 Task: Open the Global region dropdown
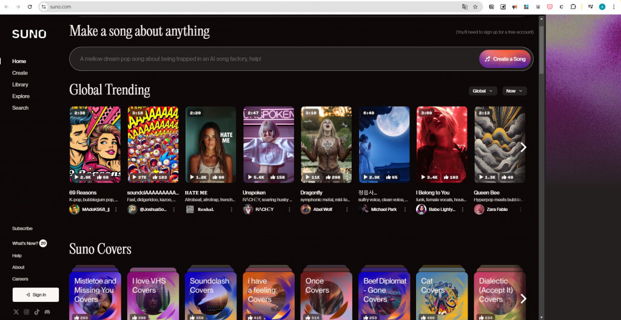tap(483, 91)
